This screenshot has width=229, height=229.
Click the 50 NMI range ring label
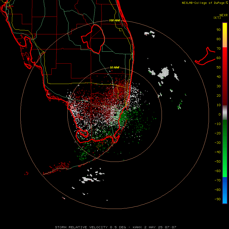tap(114, 67)
